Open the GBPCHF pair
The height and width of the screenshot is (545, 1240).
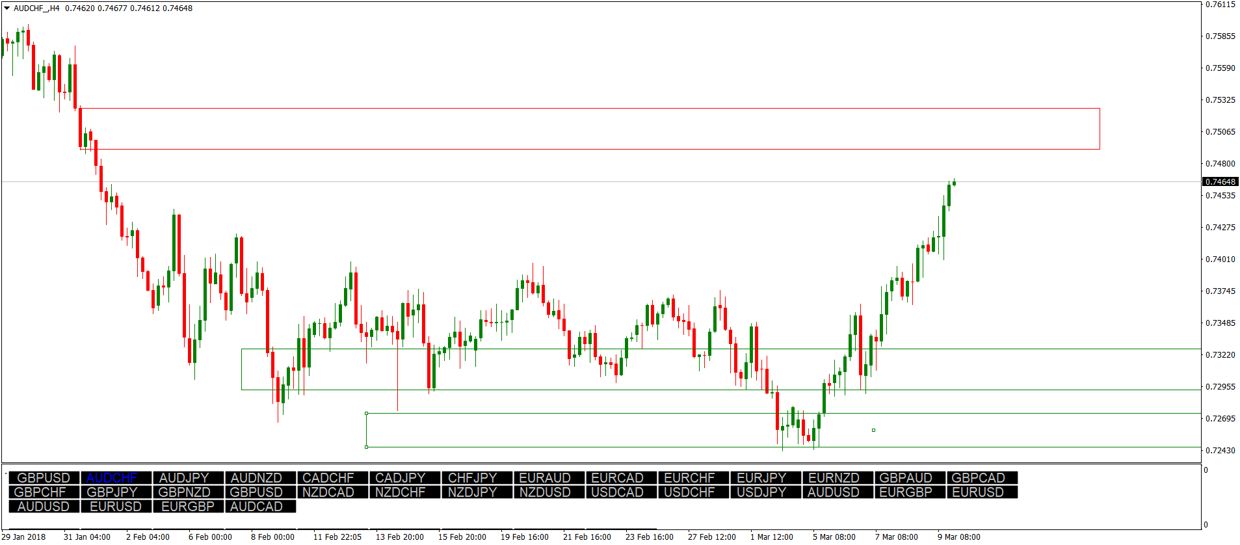(x=44, y=492)
